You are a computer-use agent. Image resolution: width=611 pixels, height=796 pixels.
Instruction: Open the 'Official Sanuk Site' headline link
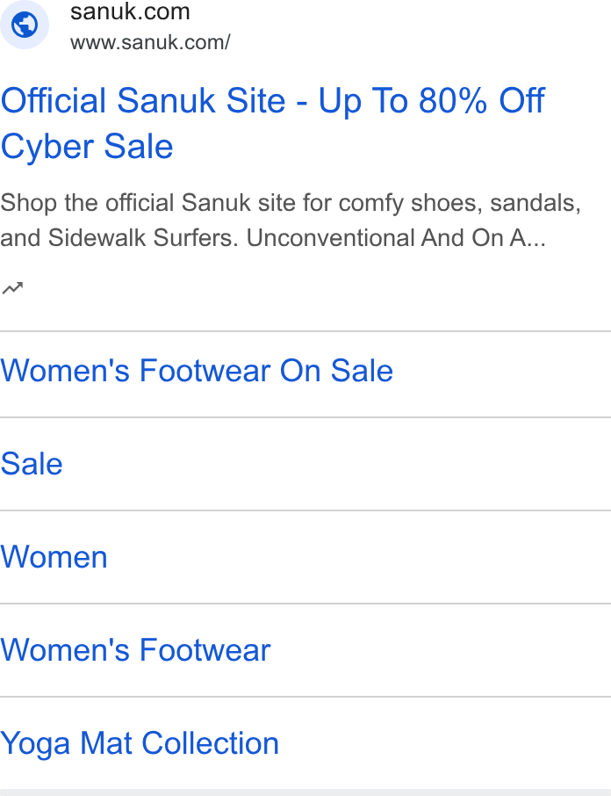point(143,100)
